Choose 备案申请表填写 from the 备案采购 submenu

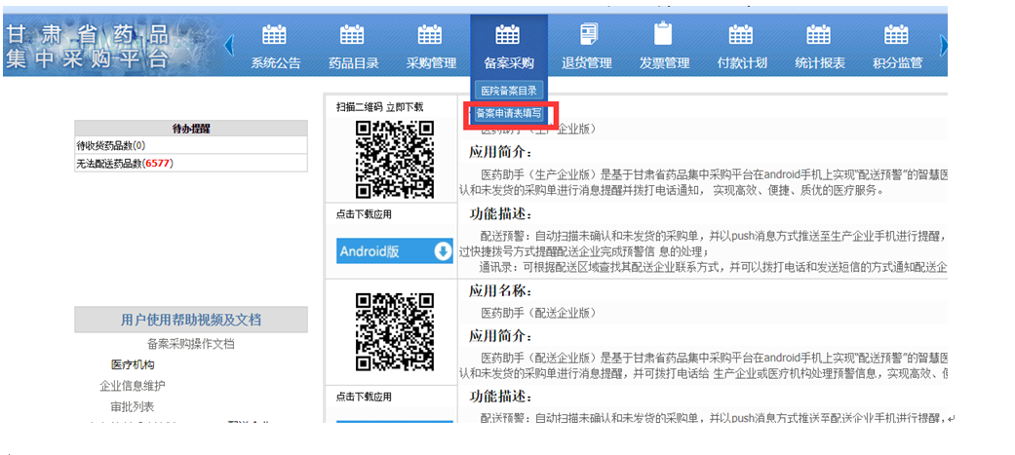508,114
